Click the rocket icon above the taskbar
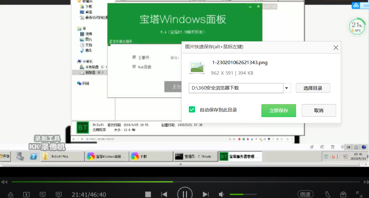 click(x=312, y=147)
